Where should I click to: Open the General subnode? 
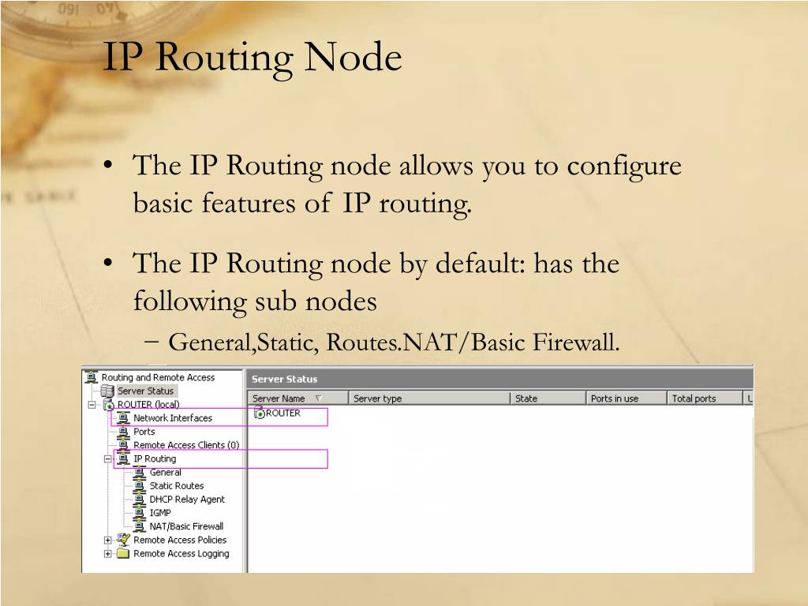166,472
